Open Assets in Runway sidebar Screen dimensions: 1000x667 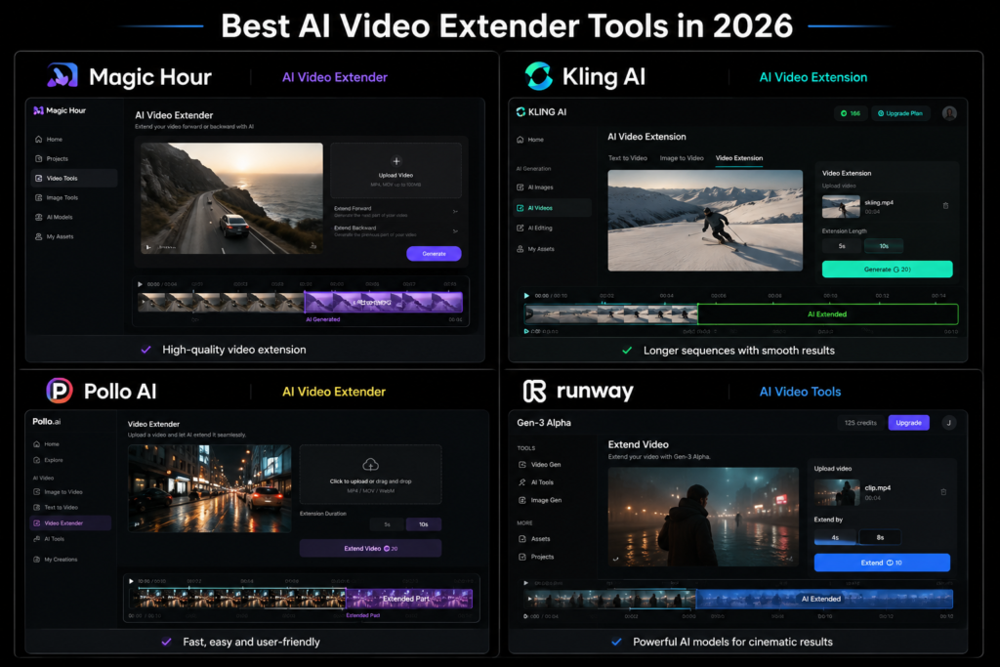click(534, 539)
